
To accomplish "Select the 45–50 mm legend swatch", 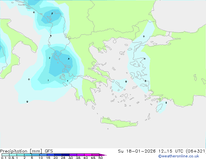I will [x=96, y=155].
